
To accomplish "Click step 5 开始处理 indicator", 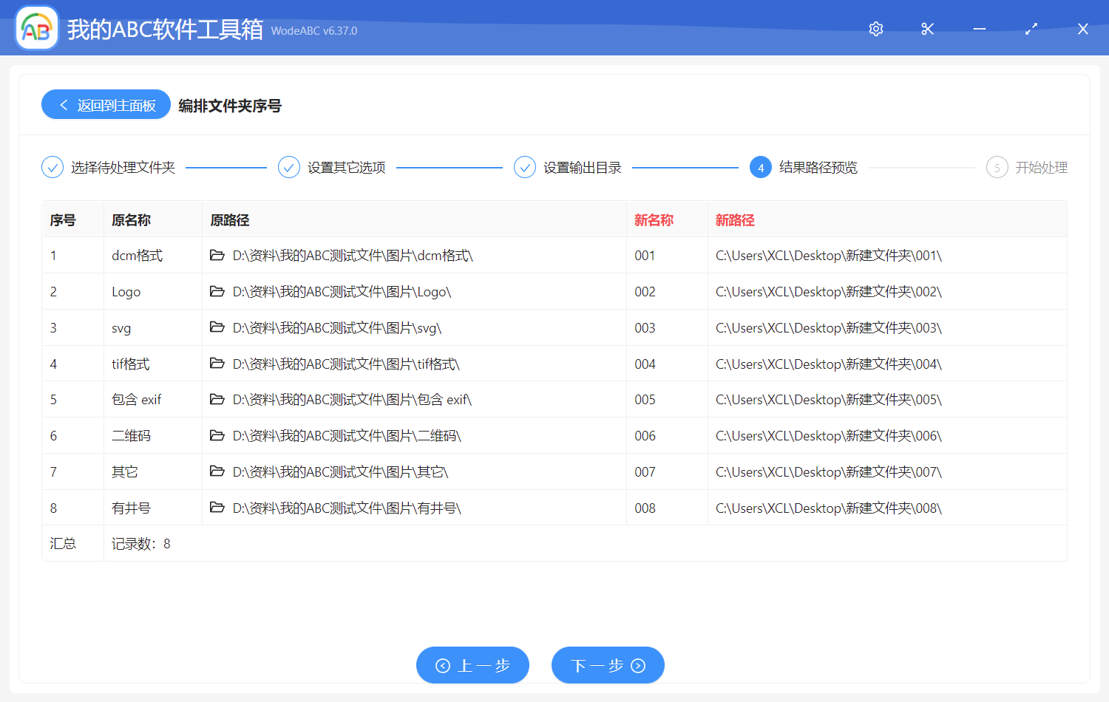I will [x=997, y=167].
